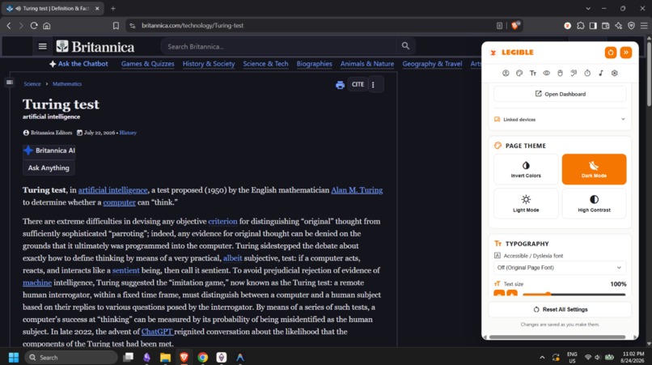This screenshot has height=365, width=652.
Task: Open the eye vision section in Legible toolbar
Action: tap(546, 74)
